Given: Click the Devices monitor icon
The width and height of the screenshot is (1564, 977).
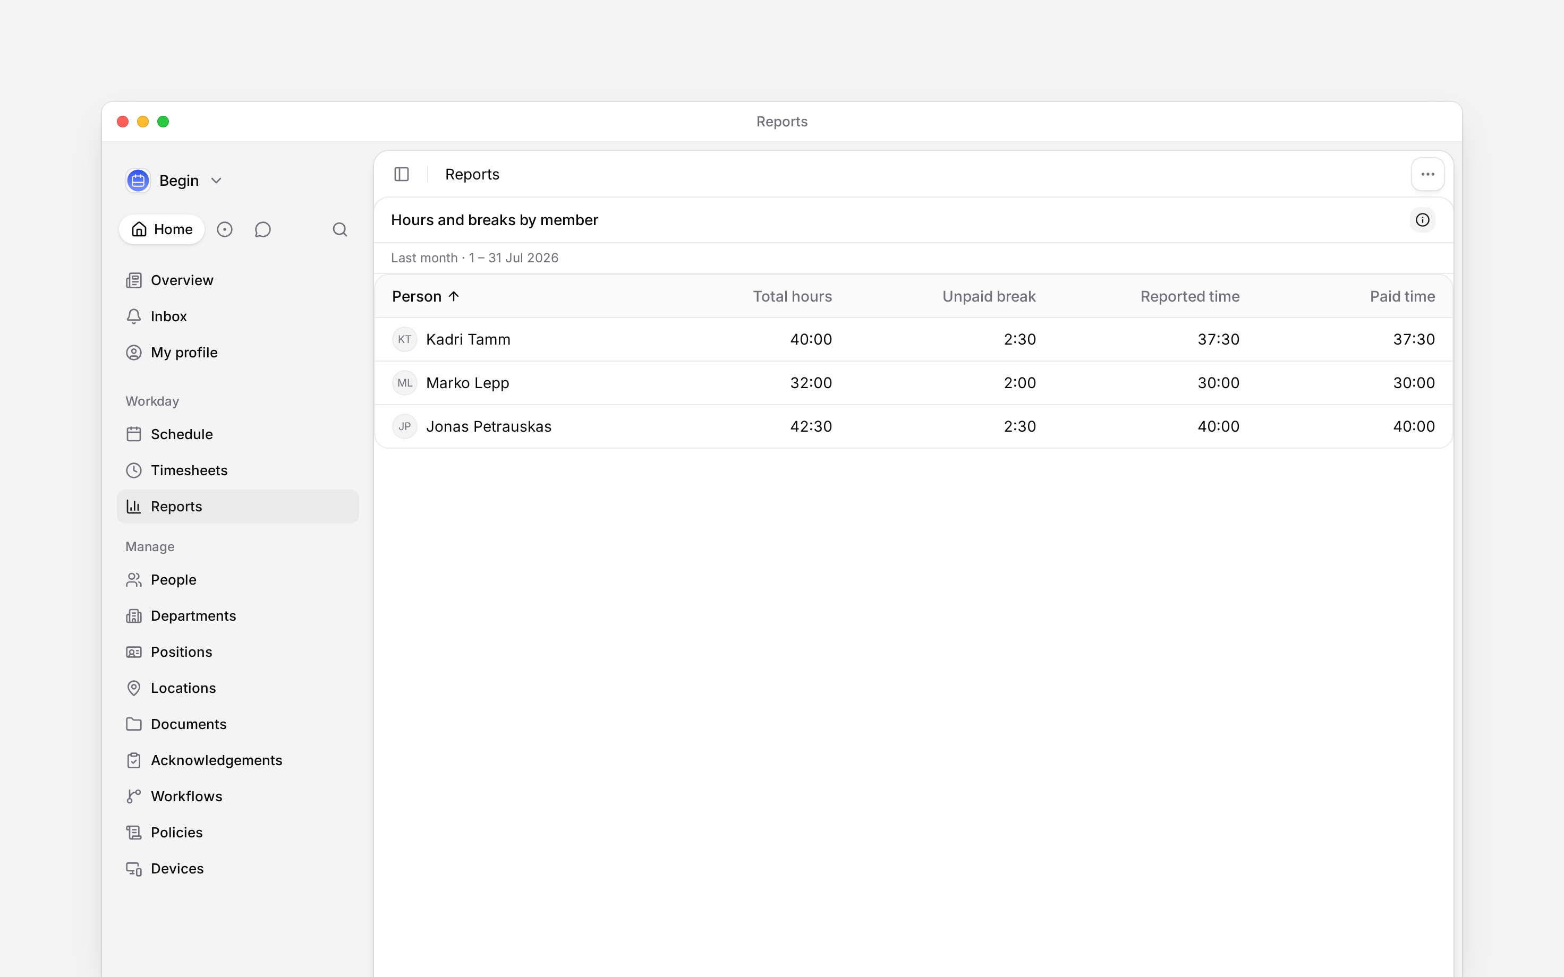Looking at the screenshot, I should tap(134, 869).
